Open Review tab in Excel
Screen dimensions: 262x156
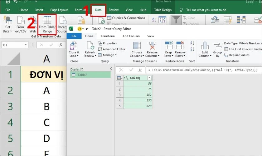[x=114, y=10]
